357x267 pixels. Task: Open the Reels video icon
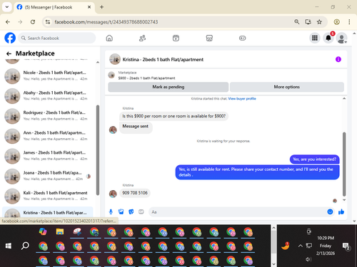(x=176, y=38)
